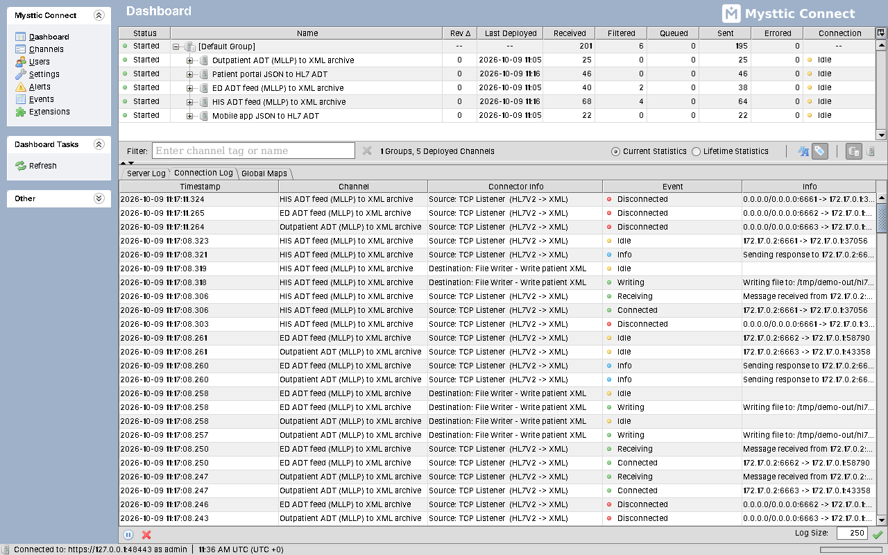Expand Patient portal JSON to HL7 ADT row
Image resolution: width=888 pixels, height=555 pixels.
pyautogui.click(x=190, y=74)
